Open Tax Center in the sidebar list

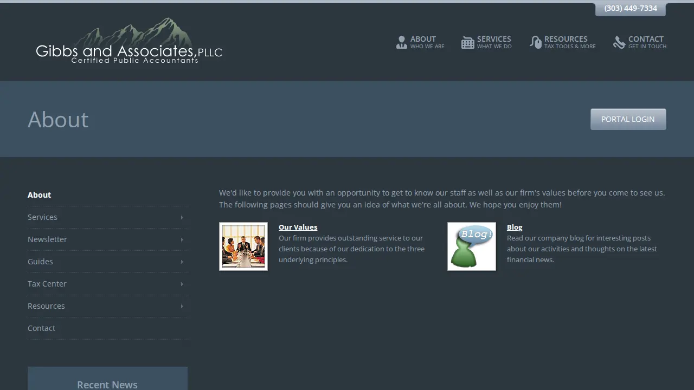click(107, 284)
